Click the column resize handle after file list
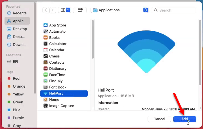 (x=93, y=108)
